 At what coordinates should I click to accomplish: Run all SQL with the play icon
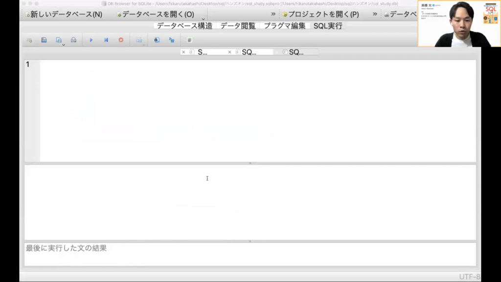91,40
